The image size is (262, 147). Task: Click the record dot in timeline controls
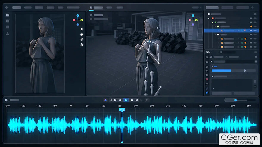pos(105,100)
